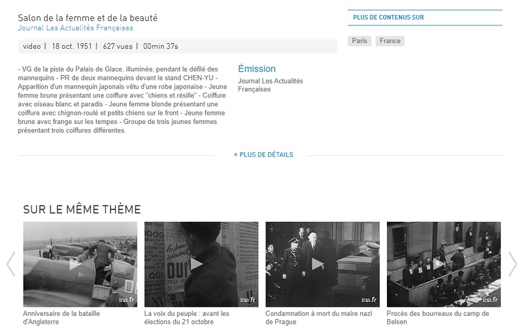Play the Anniversaire de la bataille d'Angleterre video

click(80, 264)
